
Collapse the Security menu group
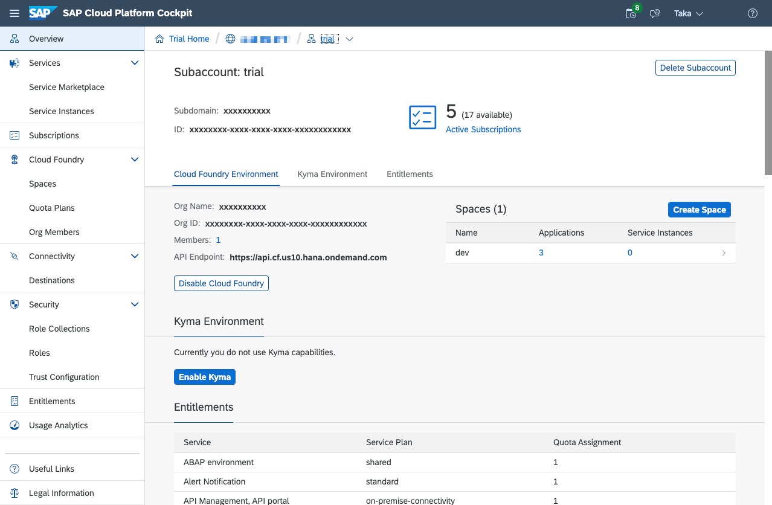[x=135, y=304]
